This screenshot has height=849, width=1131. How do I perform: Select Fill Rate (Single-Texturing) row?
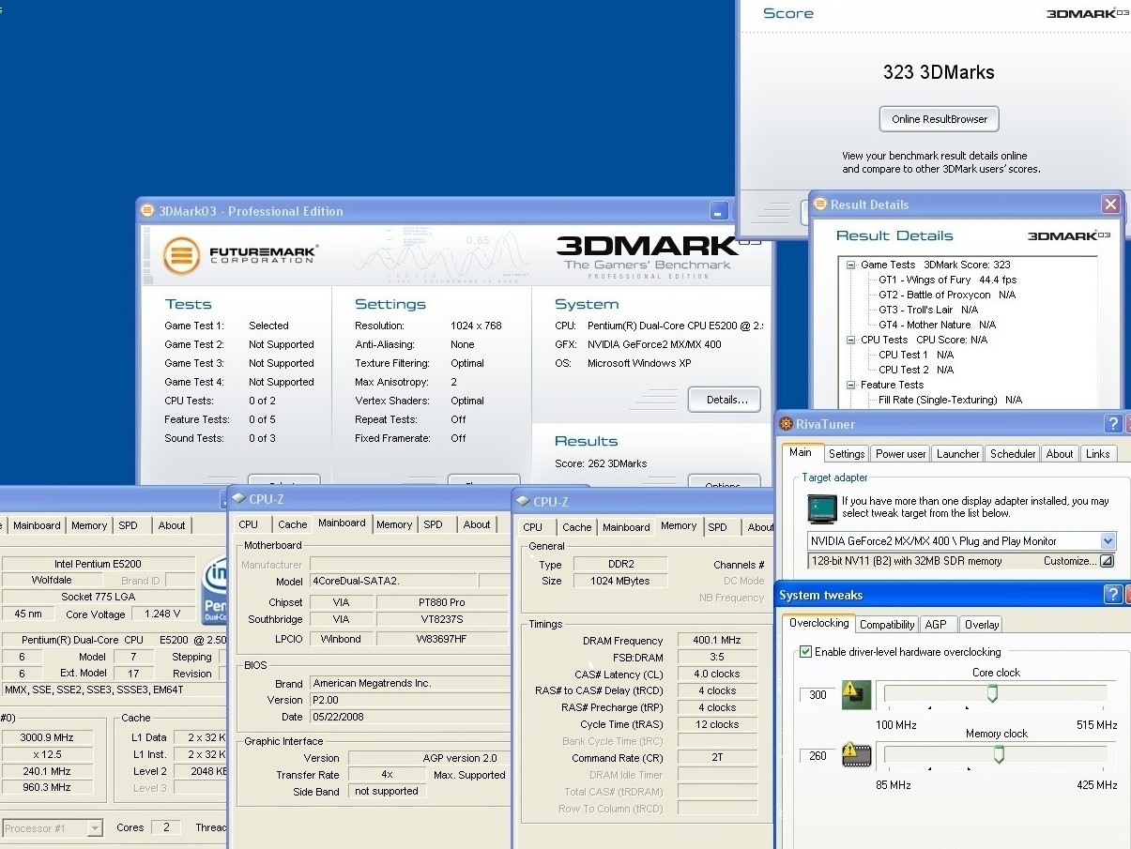tap(950, 400)
